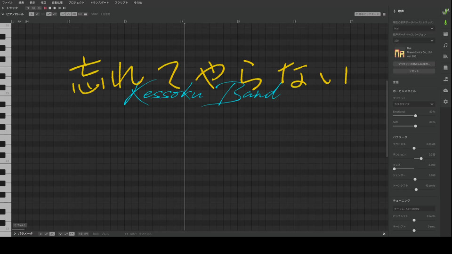Adjust the ピッチシフト slider handle
Image resolution: width=452 pixels, height=254 pixels.
(414, 220)
